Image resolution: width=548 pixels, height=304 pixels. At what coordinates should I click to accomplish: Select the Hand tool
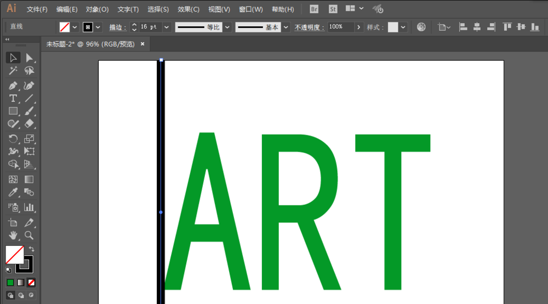tap(13, 235)
